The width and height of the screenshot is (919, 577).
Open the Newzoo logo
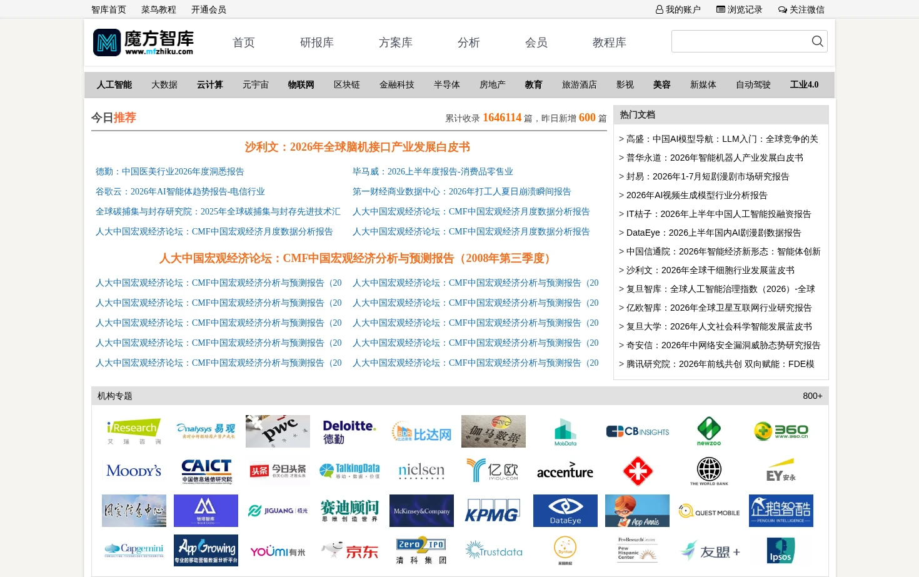click(x=709, y=431)
